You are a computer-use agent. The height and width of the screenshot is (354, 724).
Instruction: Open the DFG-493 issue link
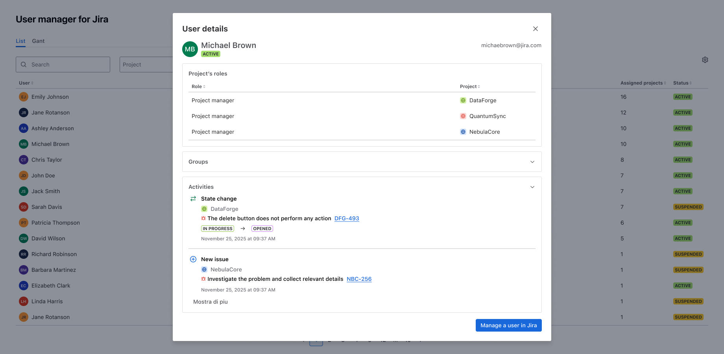click(x=347, y=218)
